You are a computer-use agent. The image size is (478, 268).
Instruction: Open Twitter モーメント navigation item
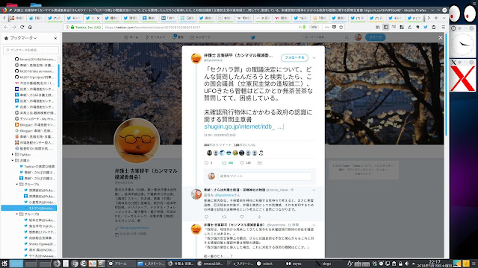pos(155,37)
